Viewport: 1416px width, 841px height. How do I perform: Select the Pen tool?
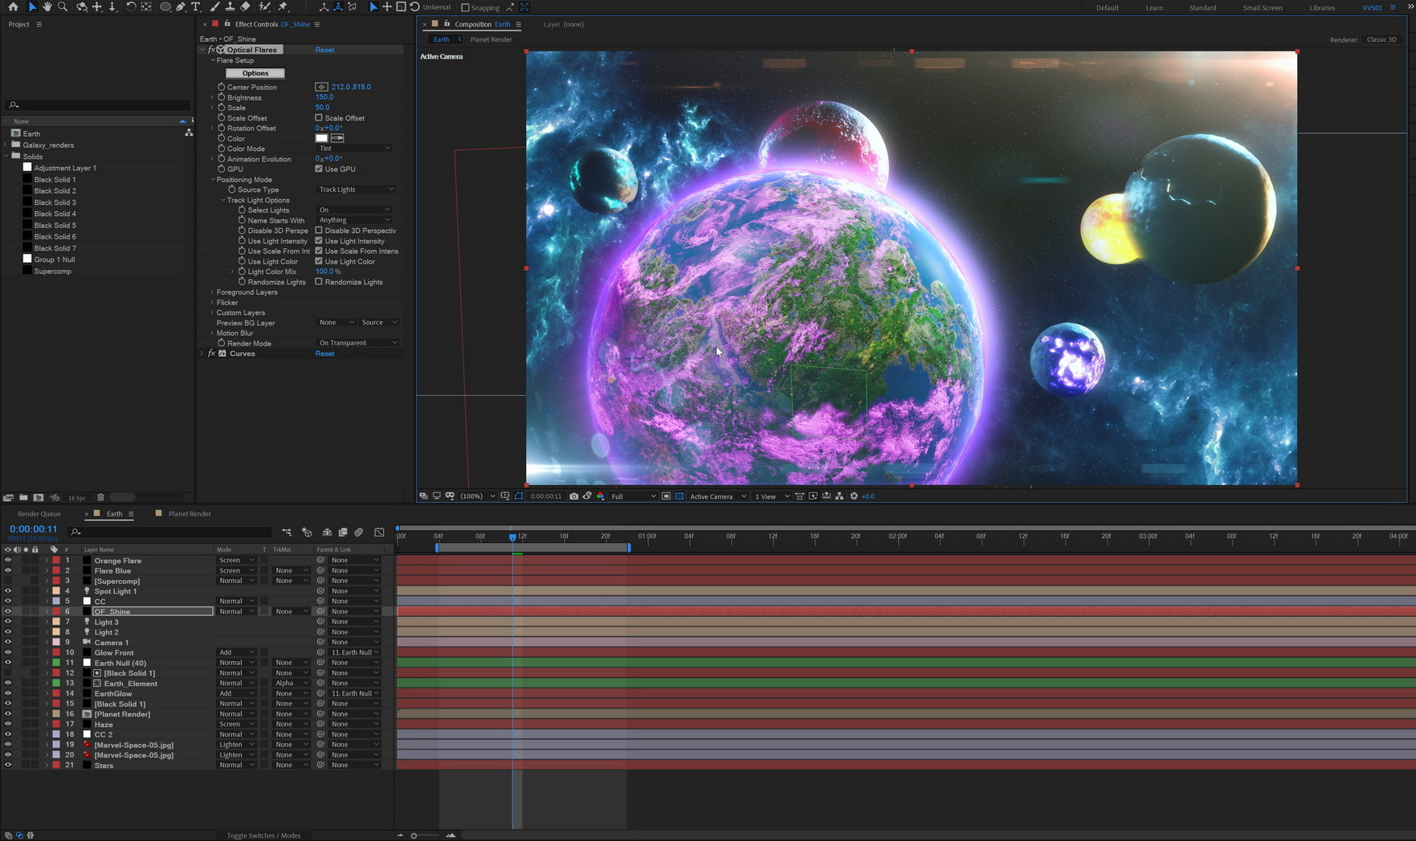[x=181, y=7]
